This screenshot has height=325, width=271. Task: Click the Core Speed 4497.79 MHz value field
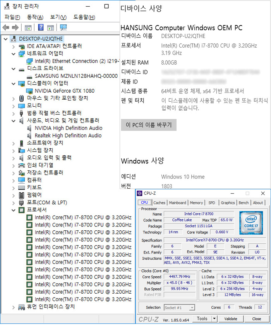pyautogui.click(x=180, y=277)
